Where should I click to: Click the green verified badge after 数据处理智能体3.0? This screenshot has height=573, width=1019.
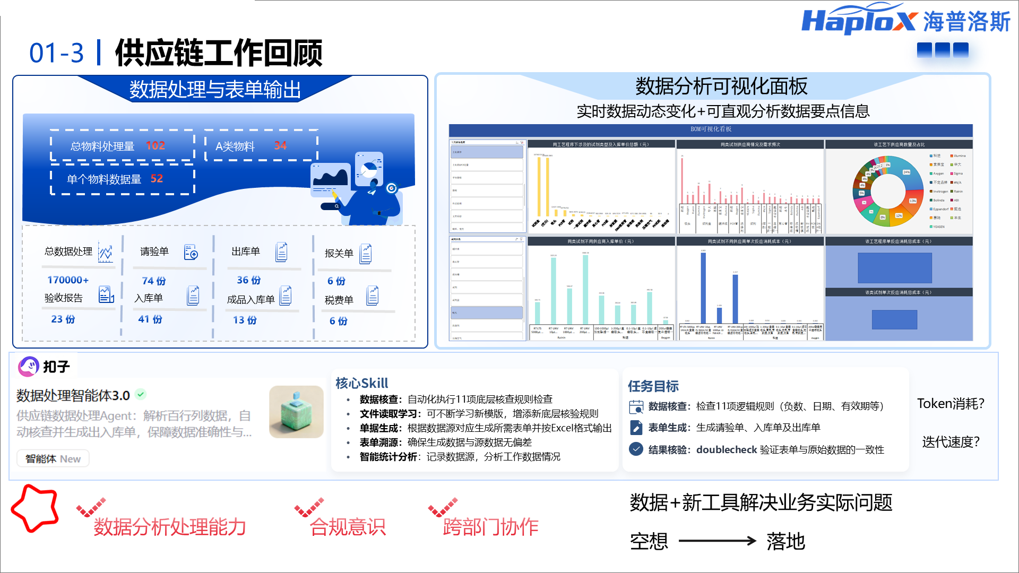click(141, 394)
